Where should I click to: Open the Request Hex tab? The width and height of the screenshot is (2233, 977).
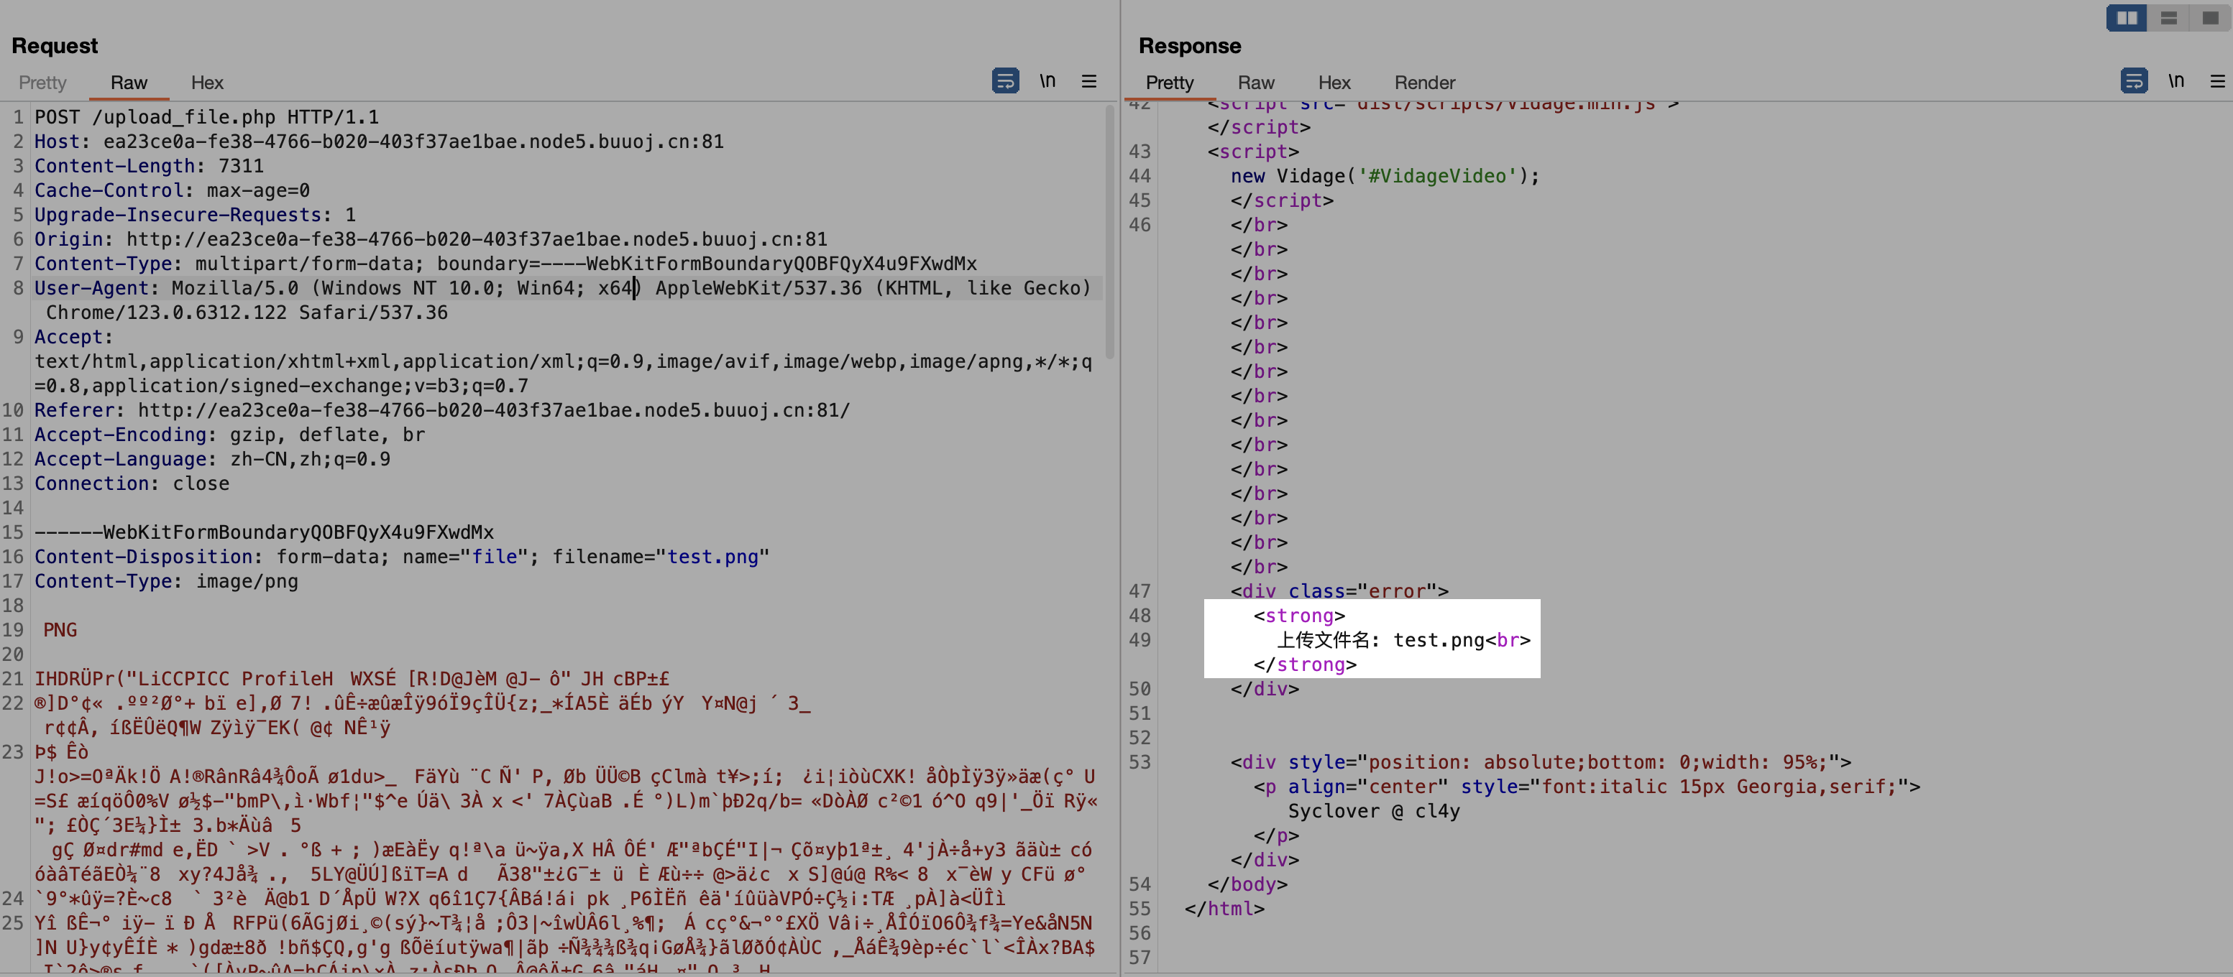point(207,83)
